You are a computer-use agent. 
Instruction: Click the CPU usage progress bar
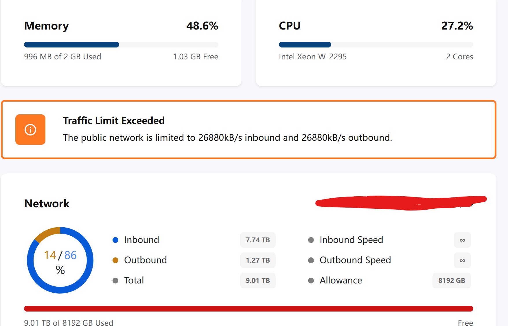pyautogui.click(x=376, y=45)
